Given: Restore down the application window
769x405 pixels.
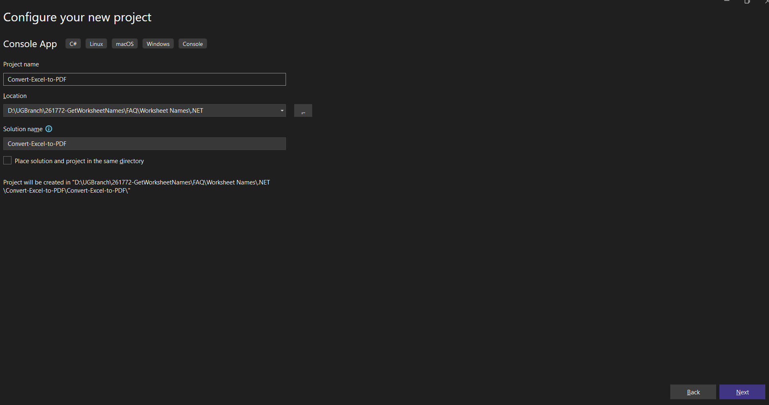Looking at the screenshot, I should 747,2.
